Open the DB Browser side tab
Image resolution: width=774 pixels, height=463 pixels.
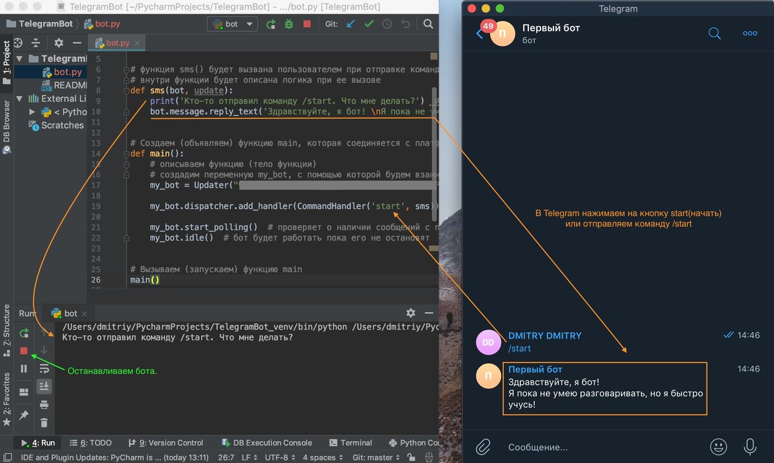pos(6,126)
